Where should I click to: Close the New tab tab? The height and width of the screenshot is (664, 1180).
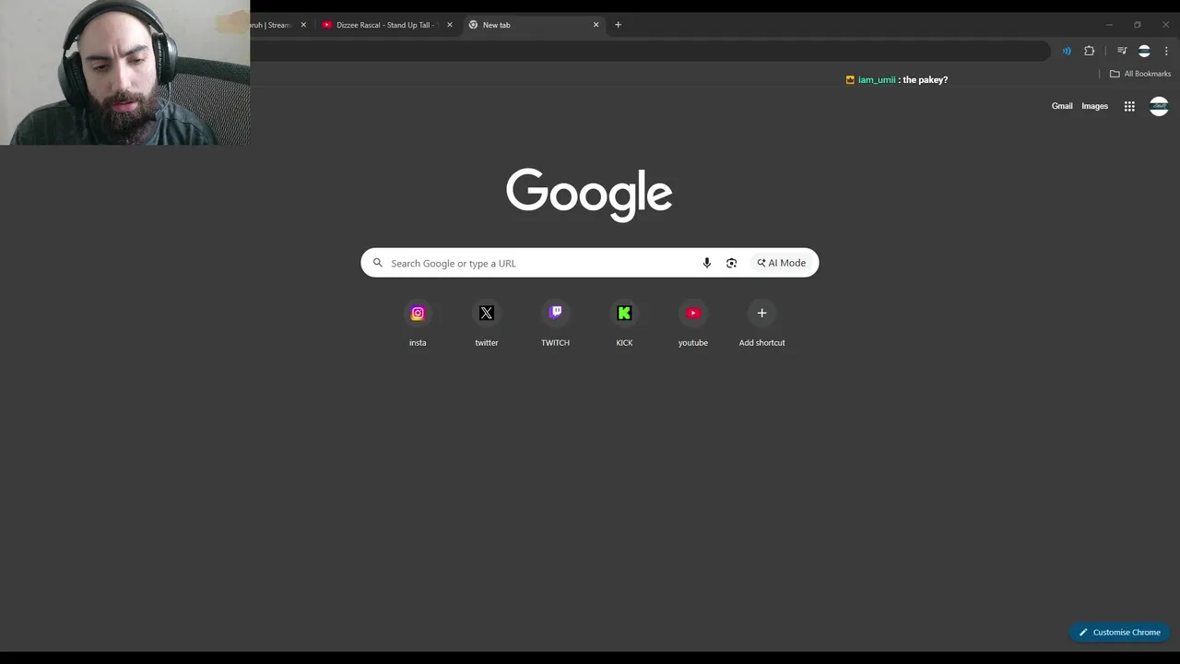(x=596, y=25)
